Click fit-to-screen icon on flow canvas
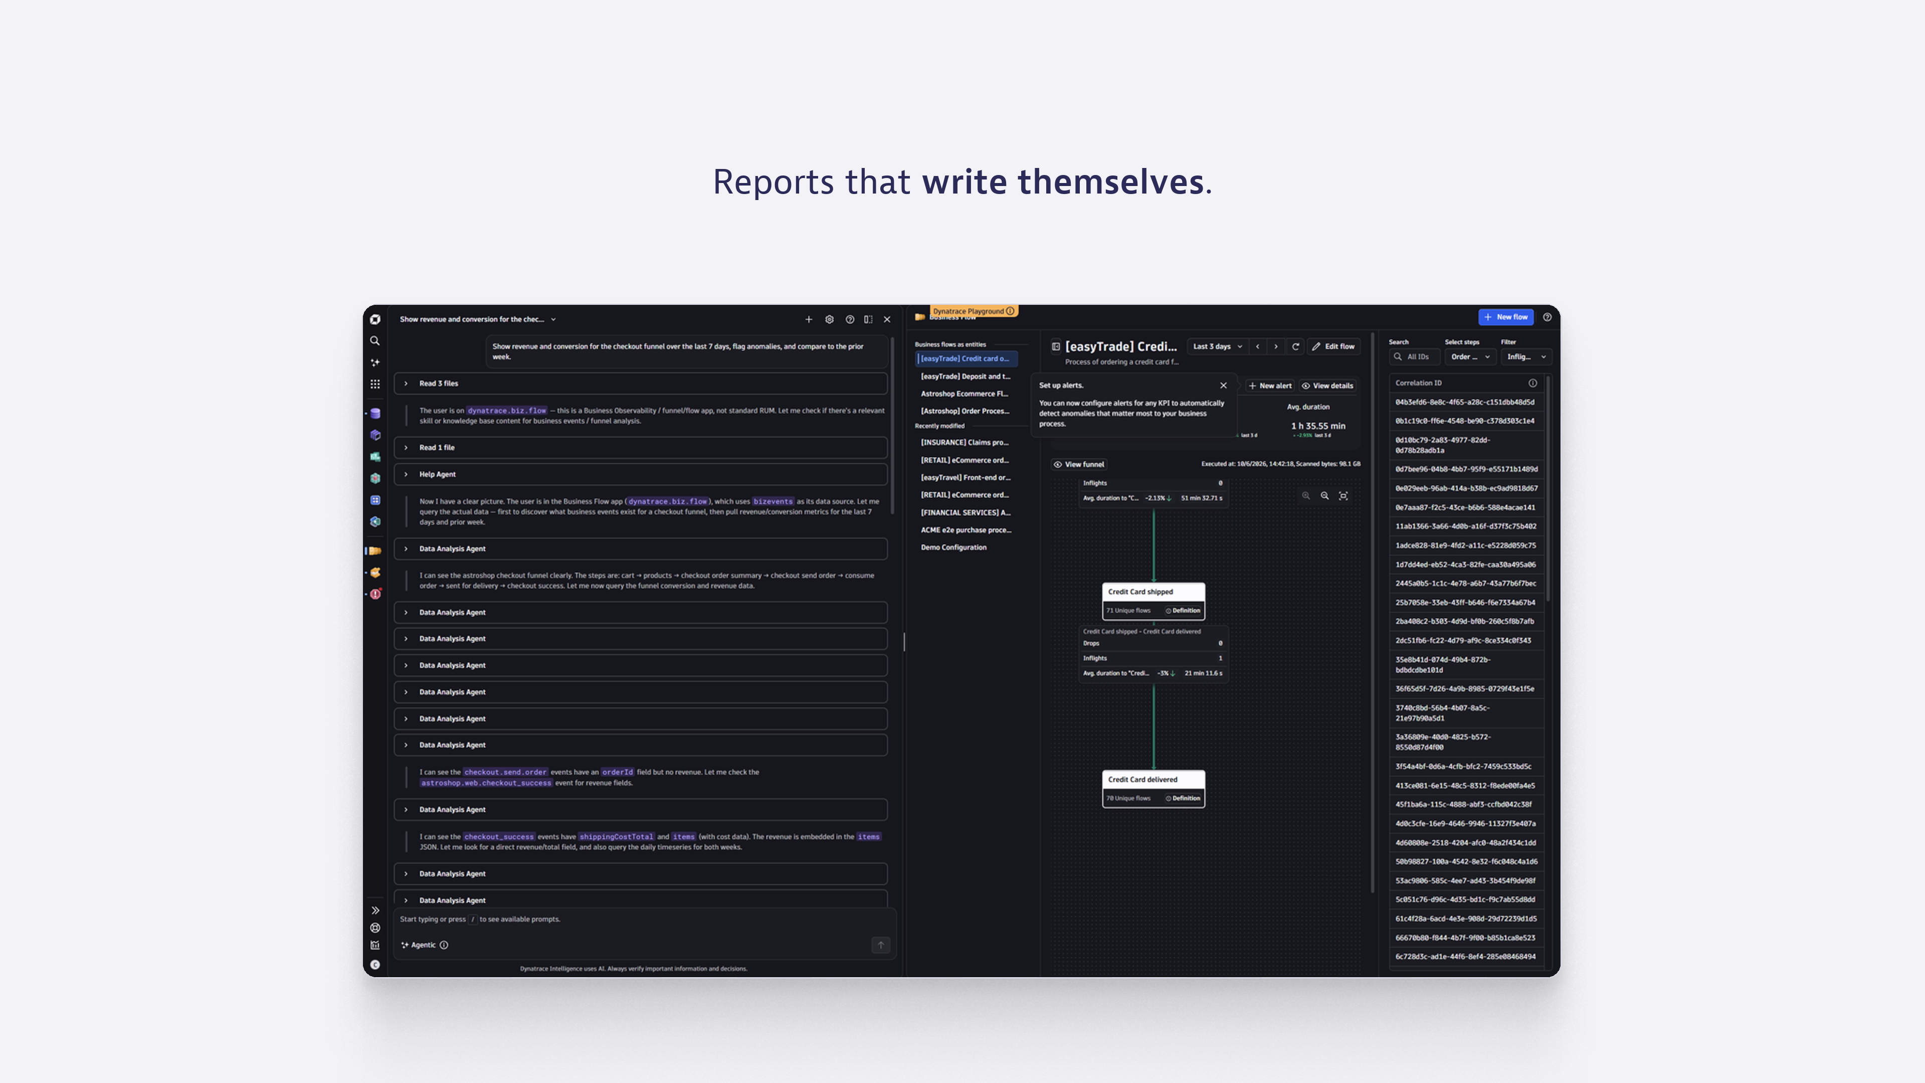The width and height of the screenshot is (1925, 1083). pos(1343,495)
